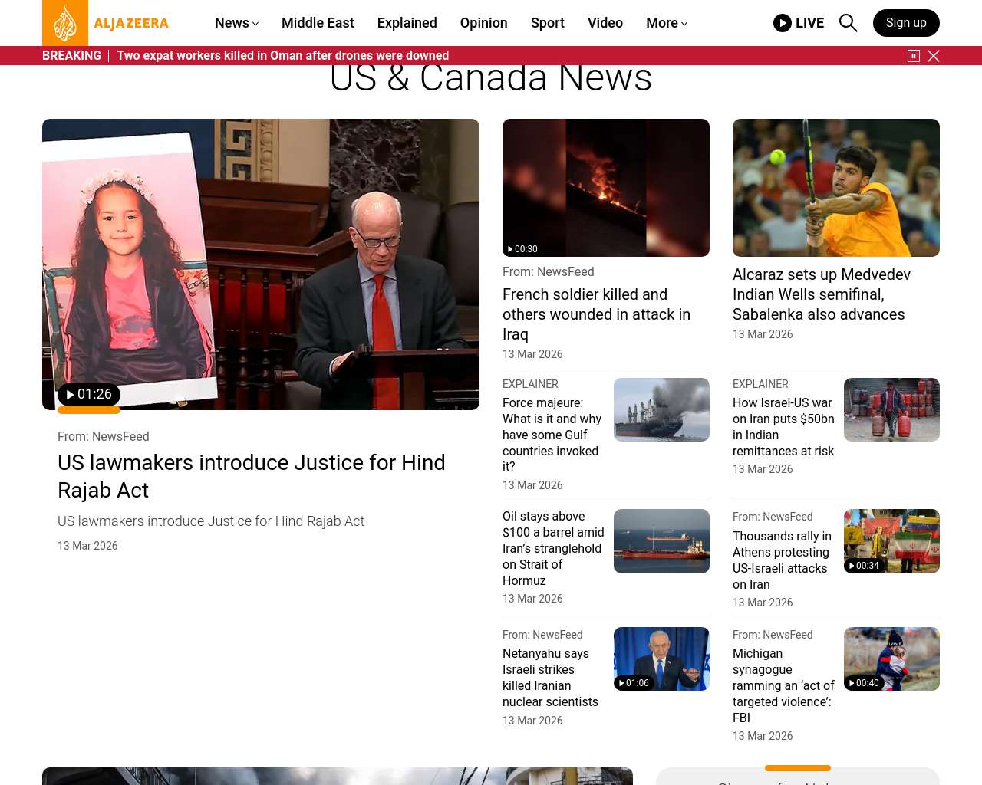Click the oil tanker Strait of Hormuz thumbnail

pyautogui.click(x=661, y=541)
